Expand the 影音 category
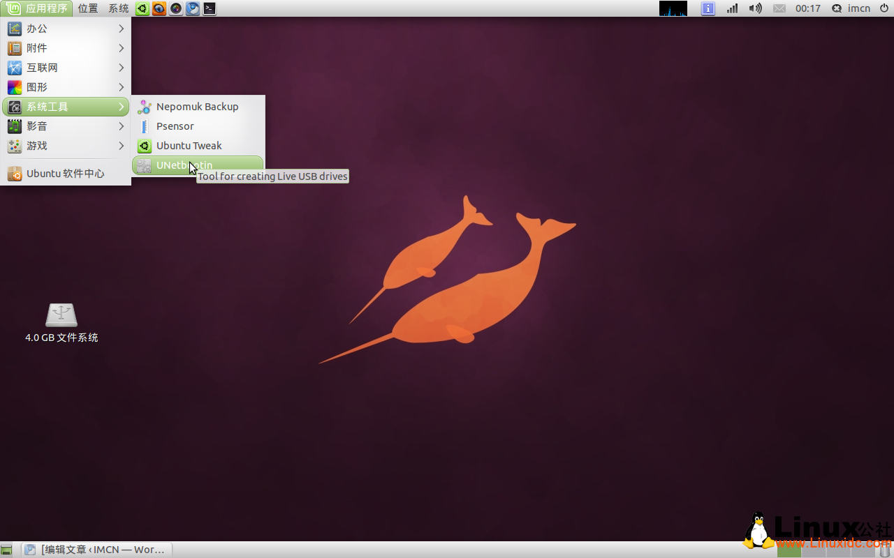894x558 pixels. 36,126
